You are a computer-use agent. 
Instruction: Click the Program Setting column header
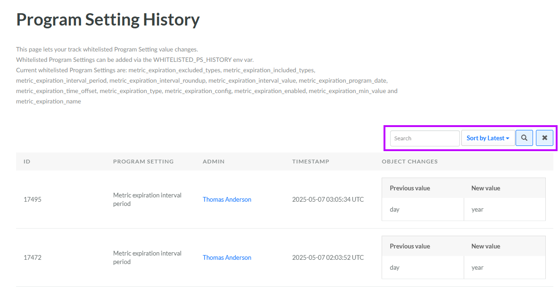point(143,162)
